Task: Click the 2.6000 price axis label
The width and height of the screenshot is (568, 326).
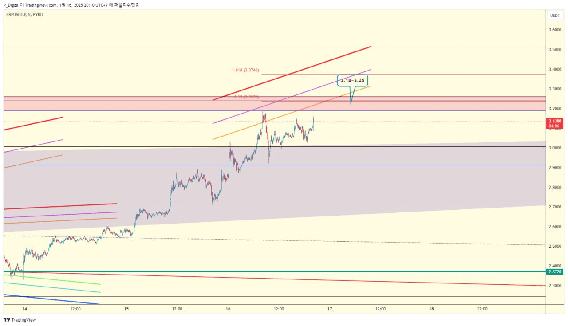Action: pos(555,227)
